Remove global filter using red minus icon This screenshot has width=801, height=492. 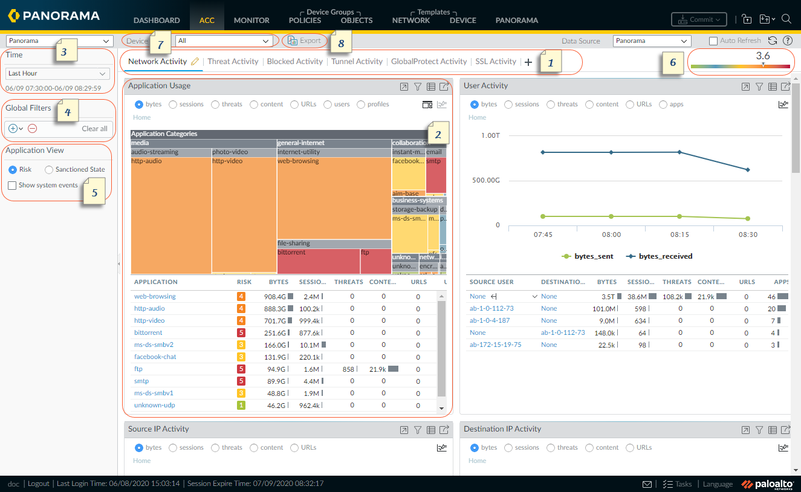tap(32, 128)
